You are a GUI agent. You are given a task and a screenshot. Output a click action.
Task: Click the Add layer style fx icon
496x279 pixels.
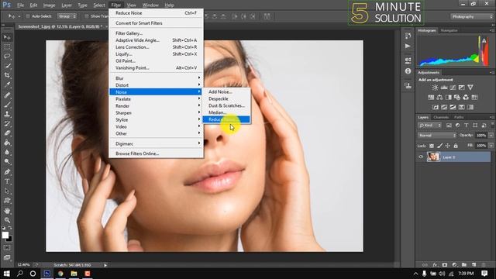pyautogui.click(x=435, y=264)
